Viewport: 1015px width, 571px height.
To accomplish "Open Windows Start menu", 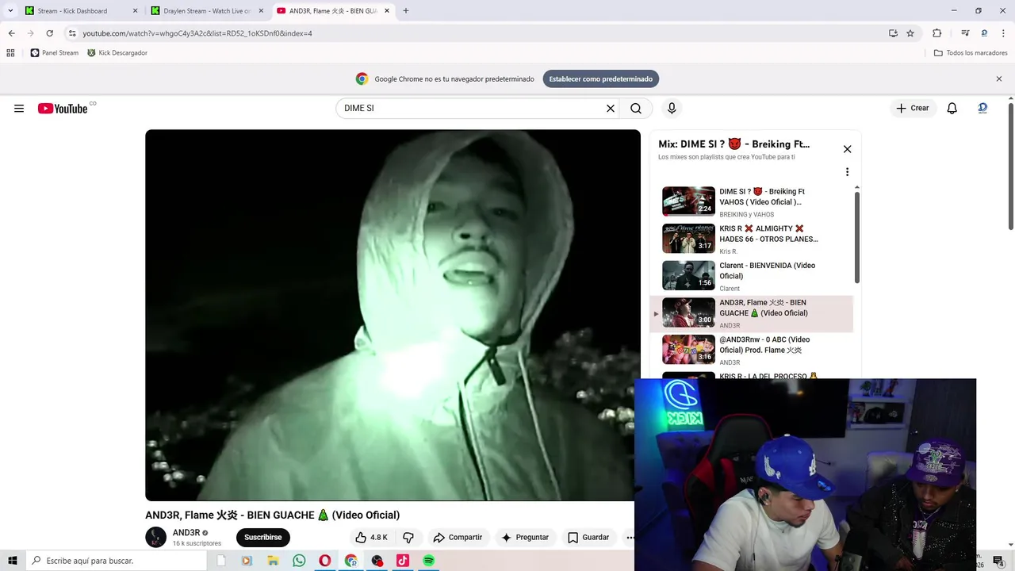I will (13, 561).
